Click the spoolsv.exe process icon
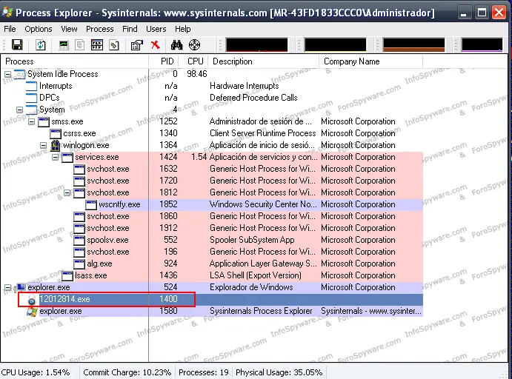Image resolution: width=512 pixels, height=379 pixels. pyautogui.click(x=79, y=240)
